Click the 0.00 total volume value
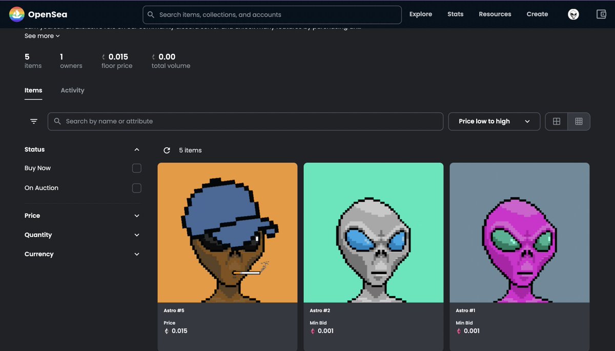615x351 pixels. coord(167,57)
